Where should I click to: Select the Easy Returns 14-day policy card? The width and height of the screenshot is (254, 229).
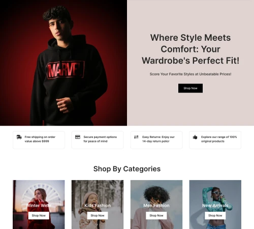[156, 140]
